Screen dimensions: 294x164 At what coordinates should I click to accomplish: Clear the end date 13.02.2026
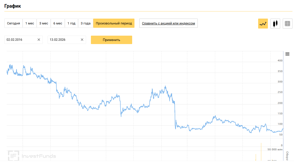coord(82,40)
